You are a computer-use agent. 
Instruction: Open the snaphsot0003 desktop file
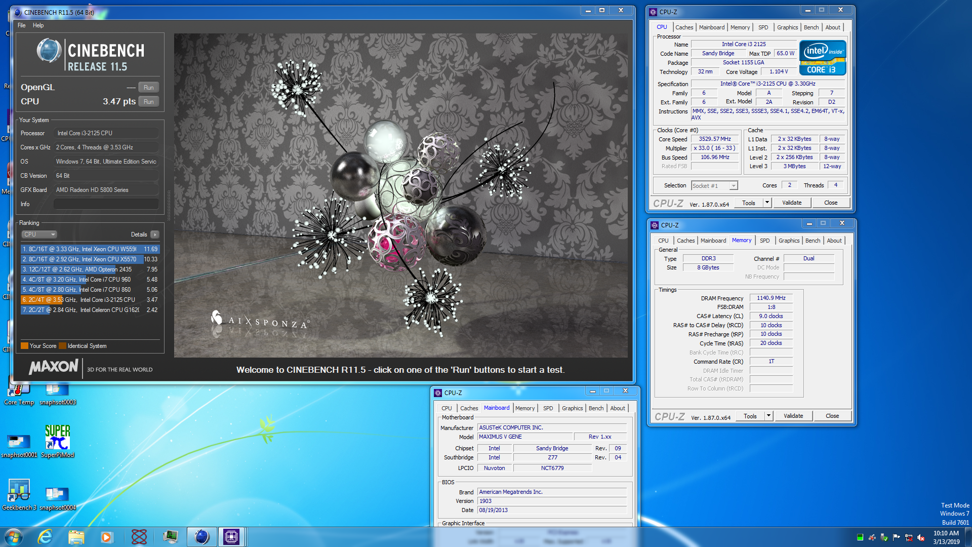(x=57, y=395)
